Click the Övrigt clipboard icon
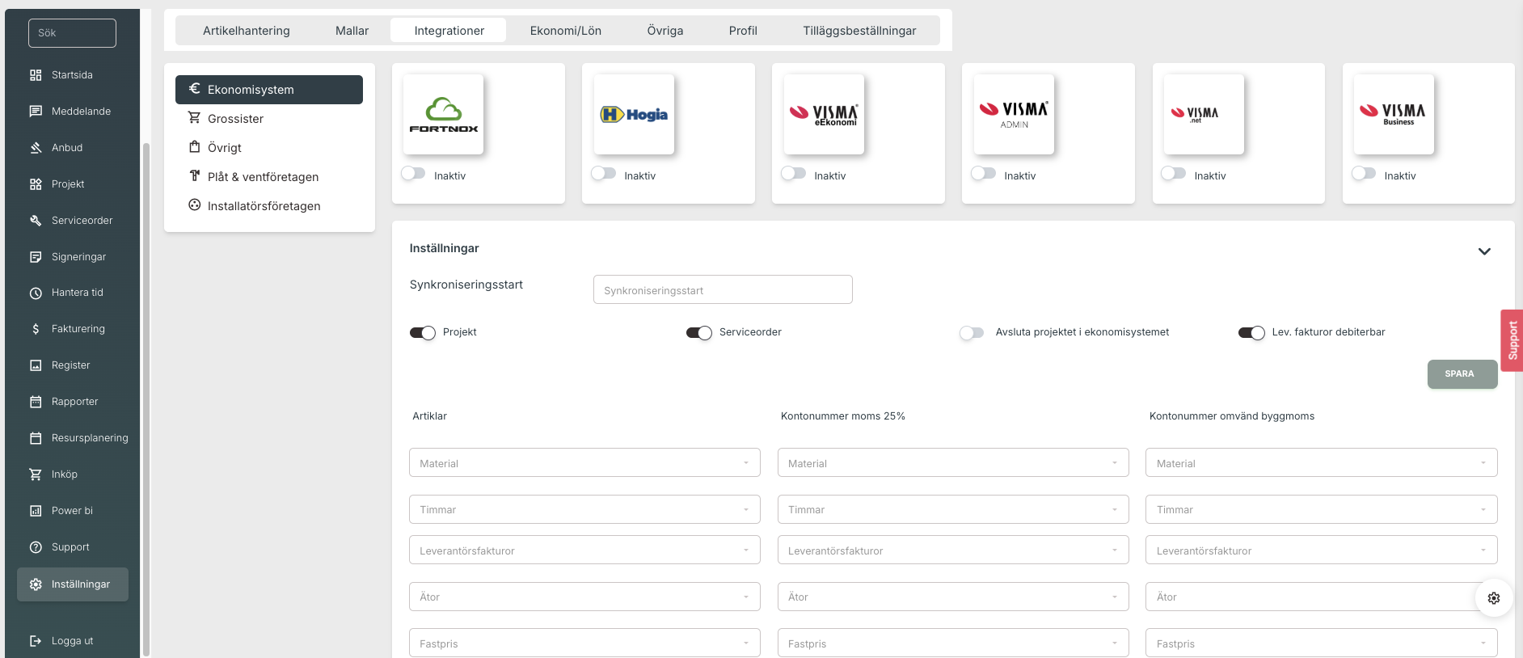 tap(195, 147)
